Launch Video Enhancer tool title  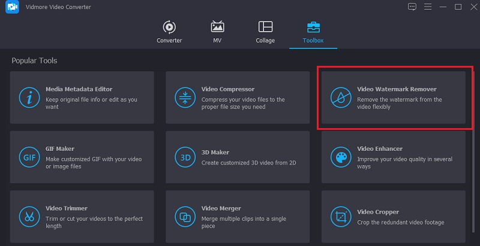pos(380,148)
